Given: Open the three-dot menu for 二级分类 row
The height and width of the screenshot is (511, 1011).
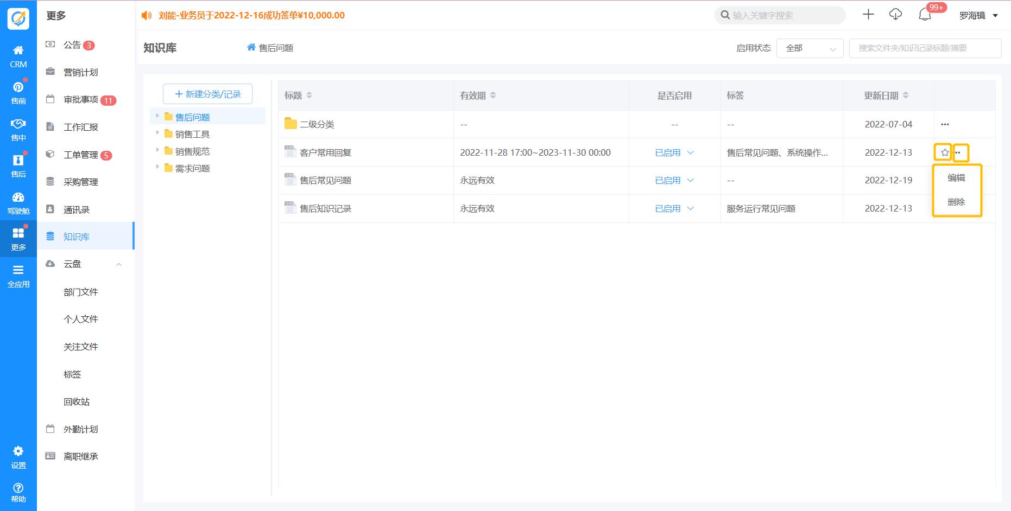Looking at the screenshot, I should (945, 124).
